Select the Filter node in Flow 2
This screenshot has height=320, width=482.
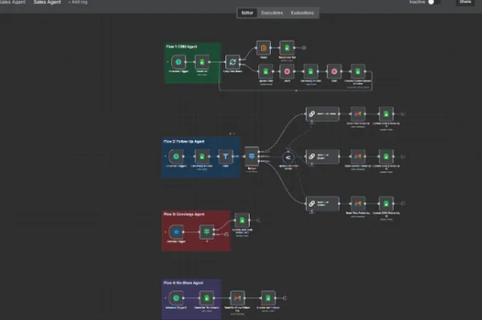point(225,156)
